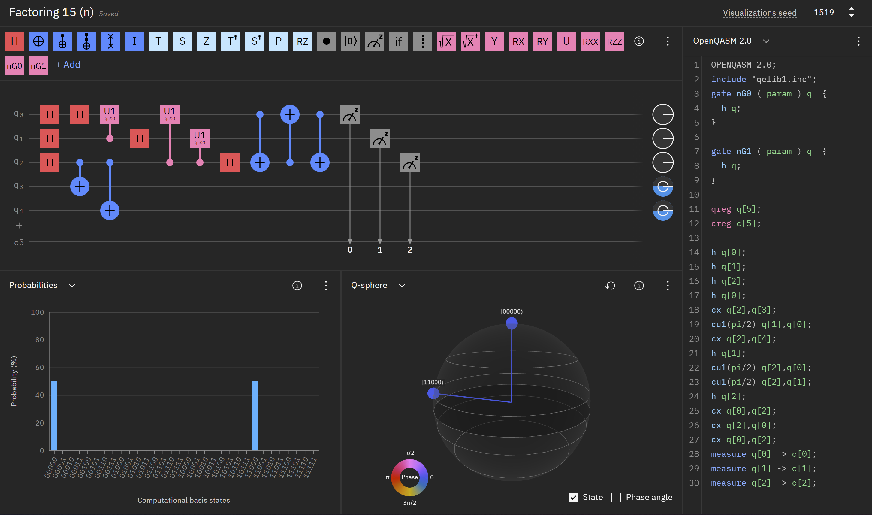Select the Toffoli gate in palette

click(86, 41)
